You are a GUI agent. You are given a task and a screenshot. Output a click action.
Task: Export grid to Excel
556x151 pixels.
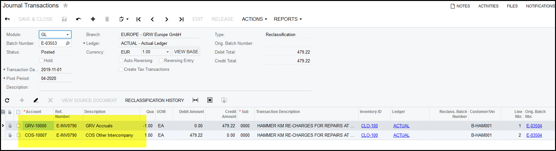[210, 100]
